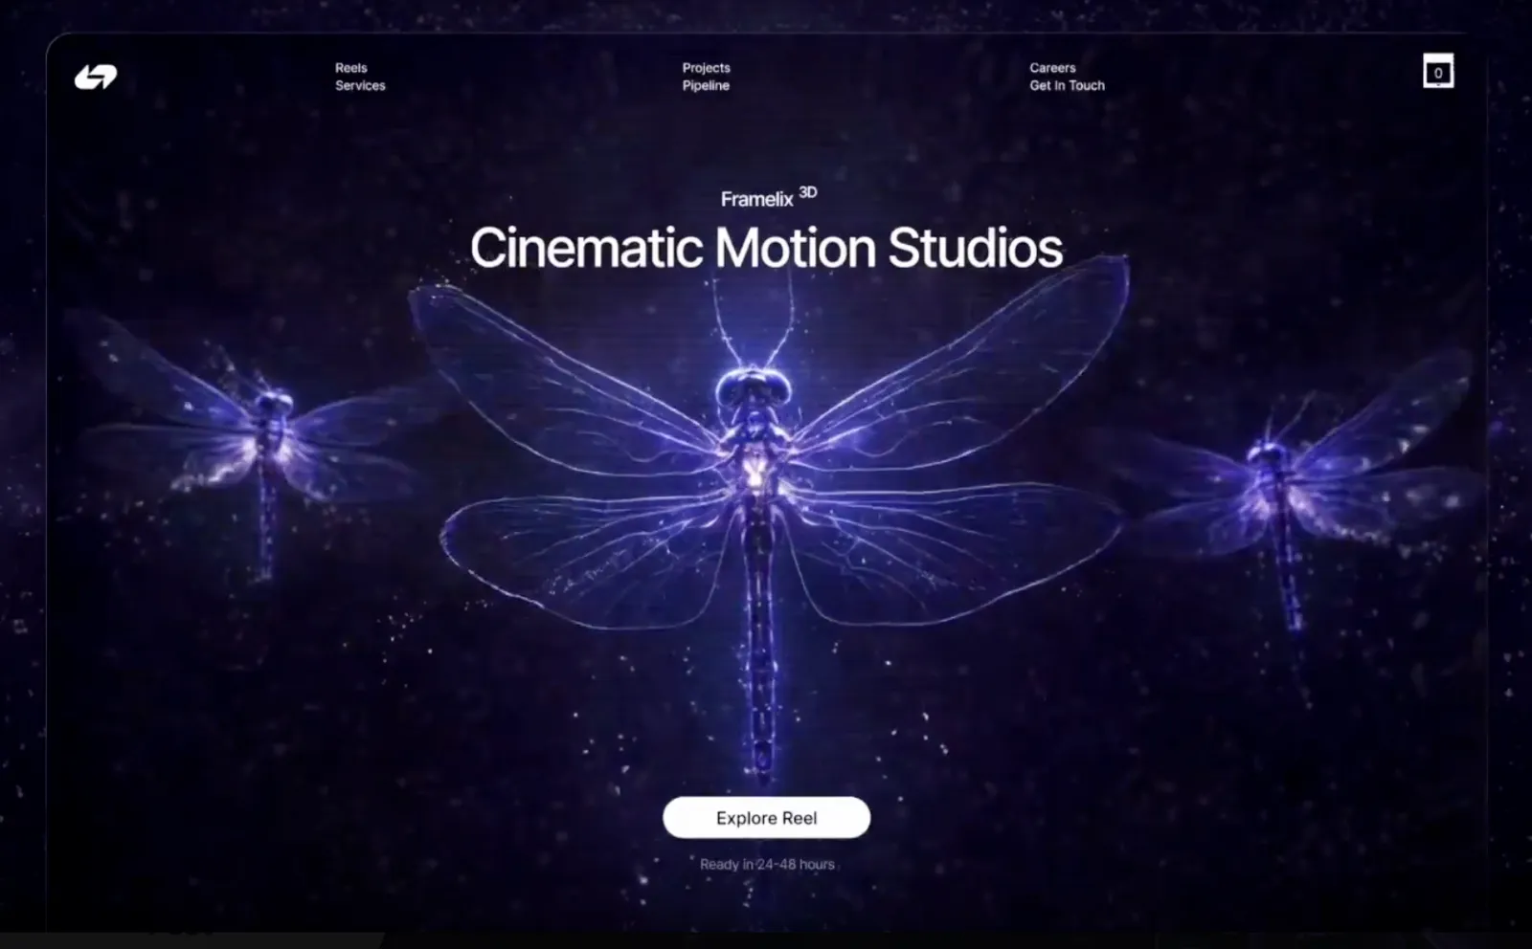
Task: Select Get In Touch
Action: pyautogui.click(x=1066, y=85)
